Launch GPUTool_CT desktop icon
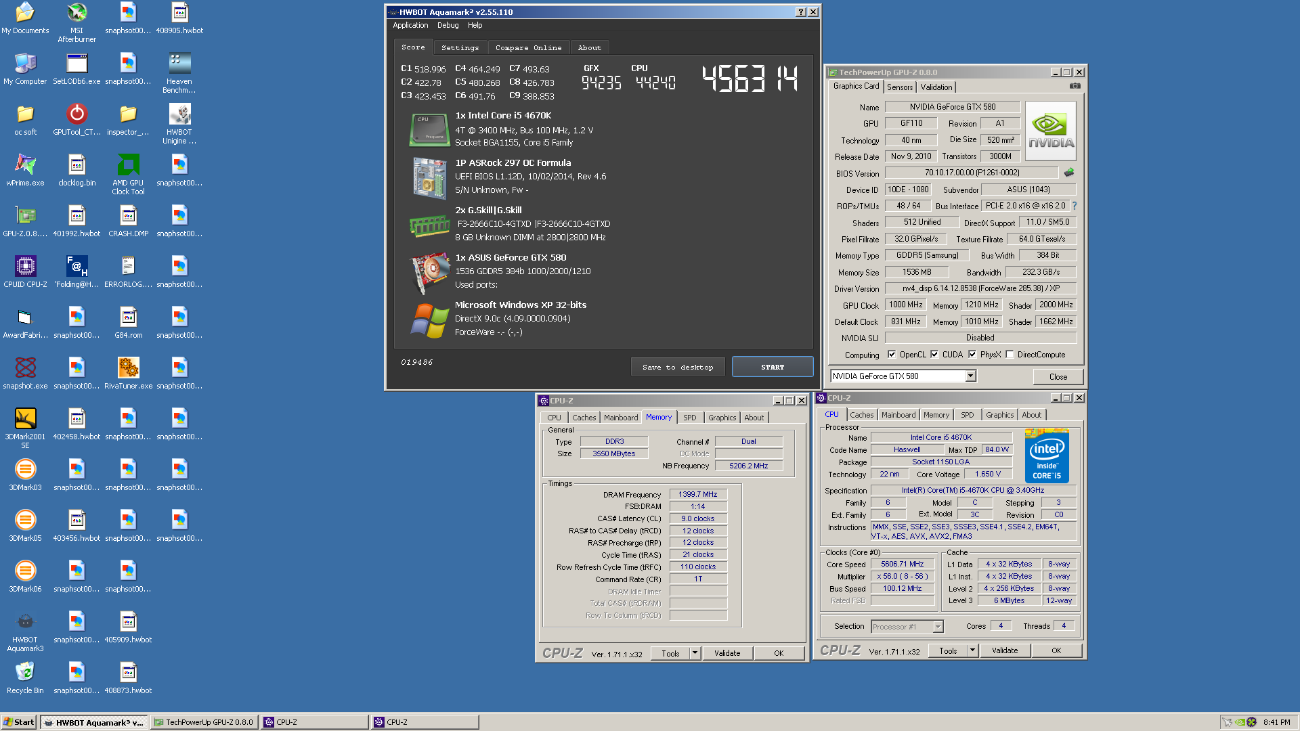 [x=77, y=119]
